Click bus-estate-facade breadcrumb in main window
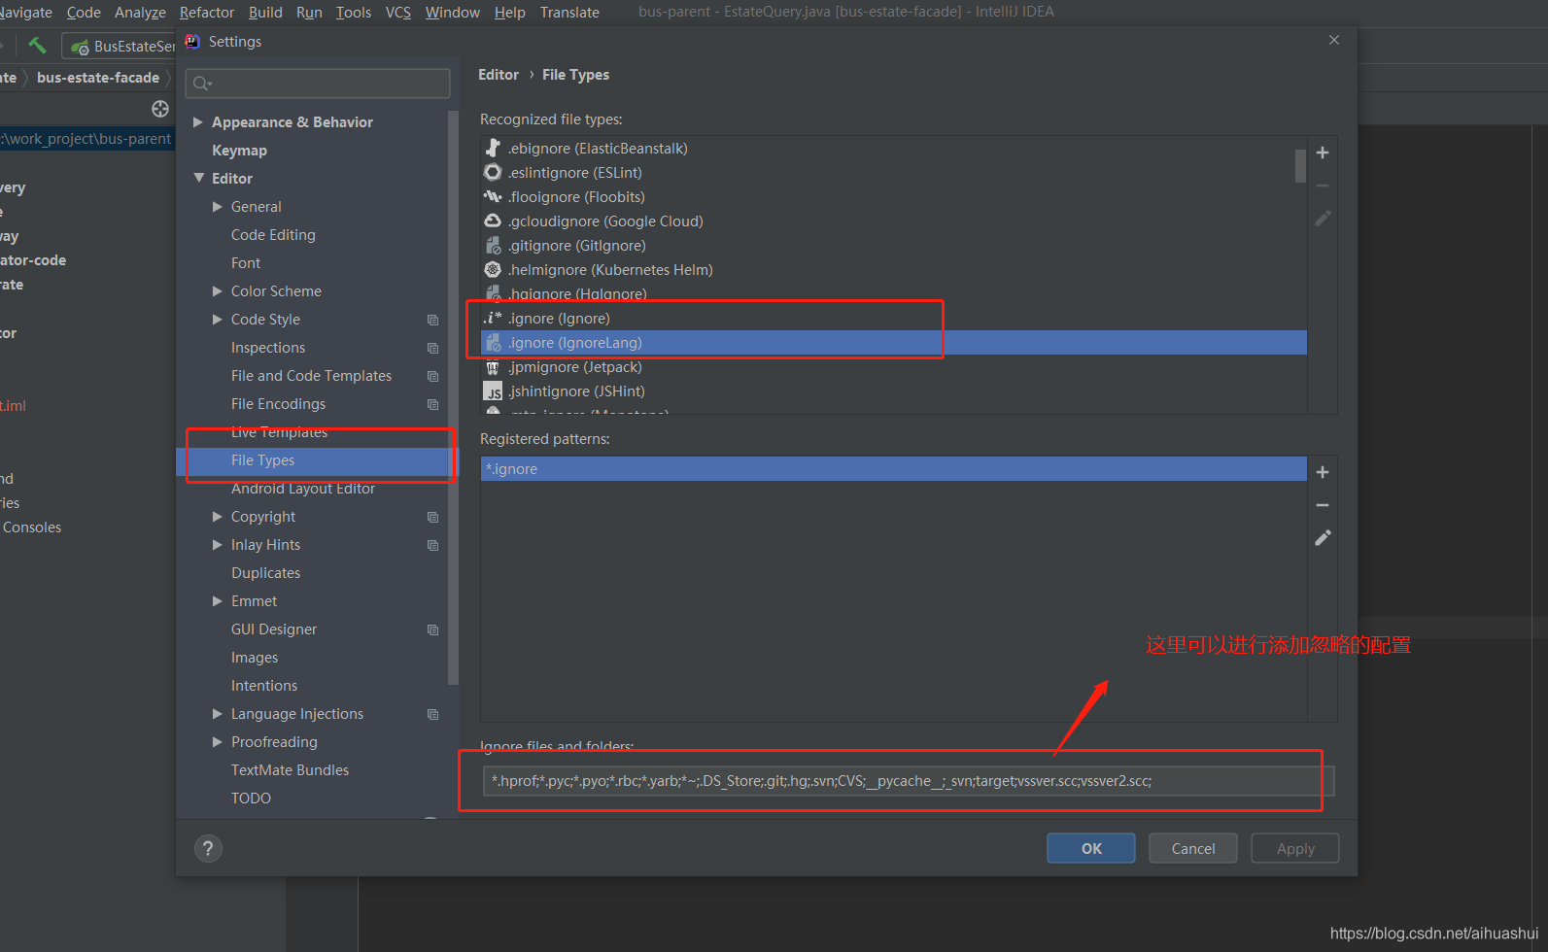Screen dimensions: 1548x952 click(x=98, y=77)
